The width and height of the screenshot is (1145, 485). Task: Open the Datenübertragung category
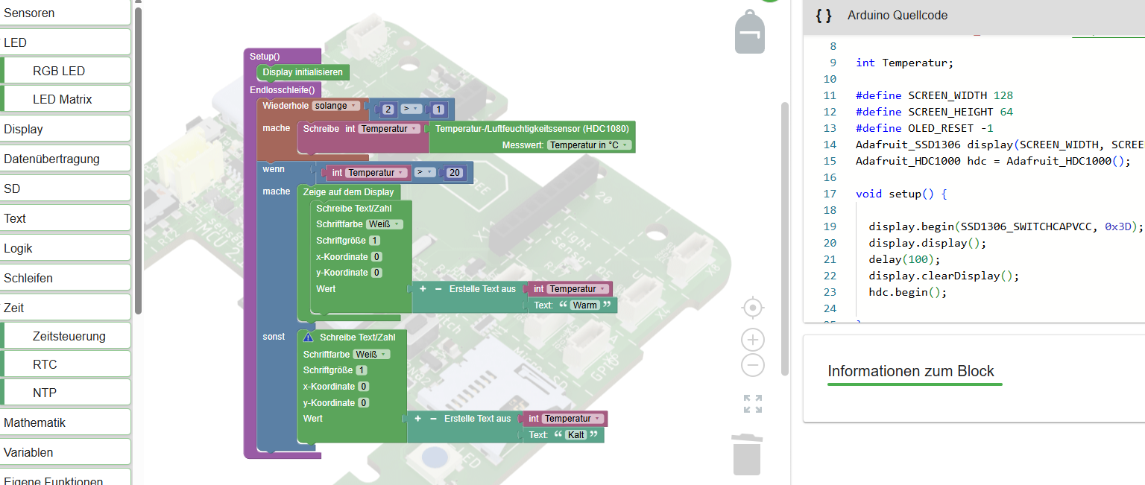coord(66,159)
